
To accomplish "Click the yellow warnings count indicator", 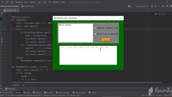I will coord(156,14).
